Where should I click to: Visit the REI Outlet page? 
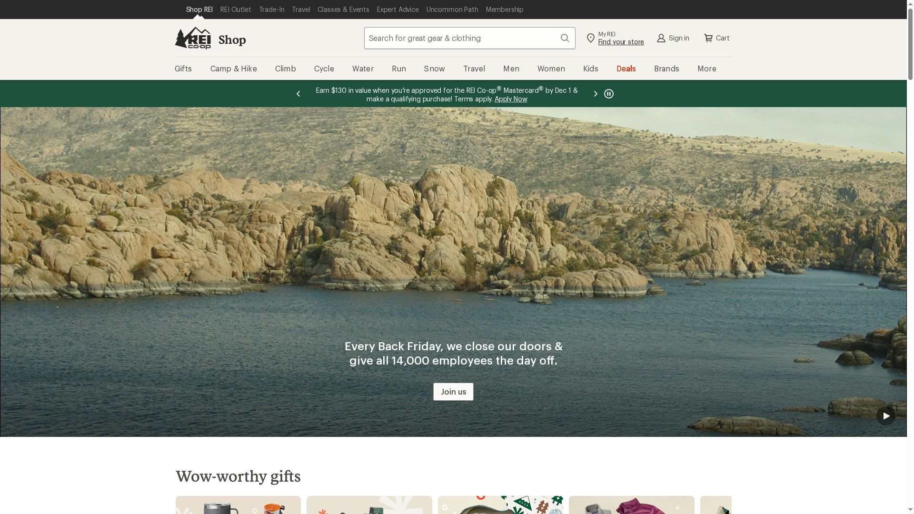click(x=236, y=10)
